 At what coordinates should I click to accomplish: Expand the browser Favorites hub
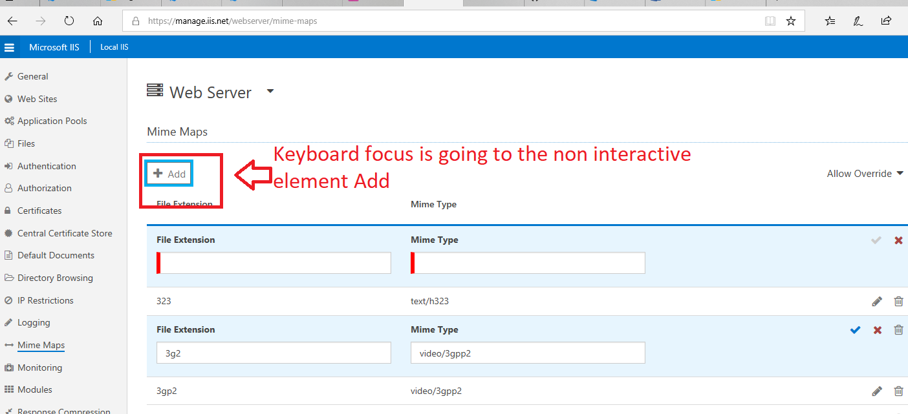pyautogui.click(x=830, y=21)
